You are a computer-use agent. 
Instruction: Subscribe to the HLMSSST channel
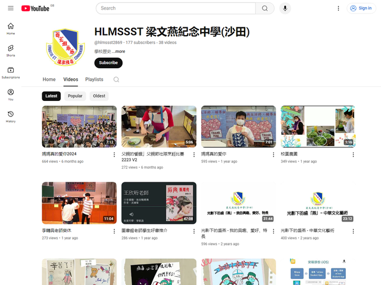pyautogui.click(x=108, y=63)
